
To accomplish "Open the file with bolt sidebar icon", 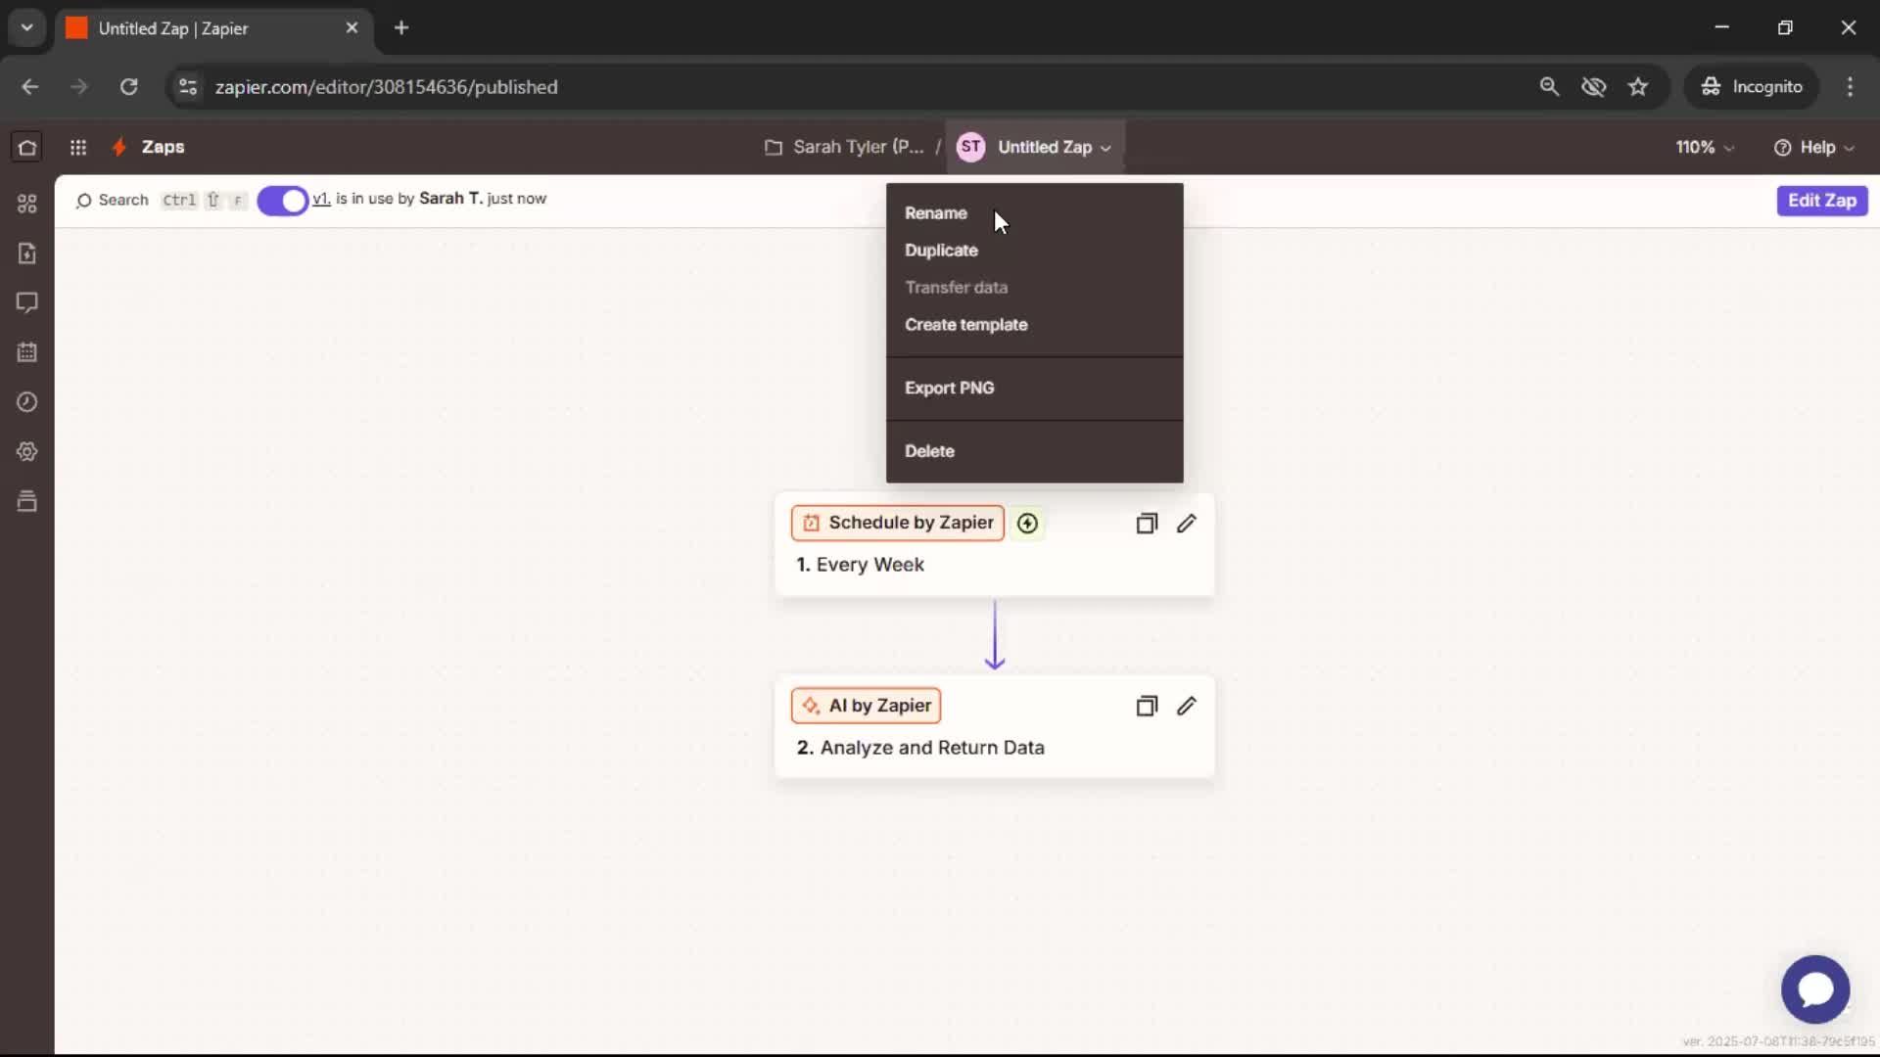I will [27, 253].
